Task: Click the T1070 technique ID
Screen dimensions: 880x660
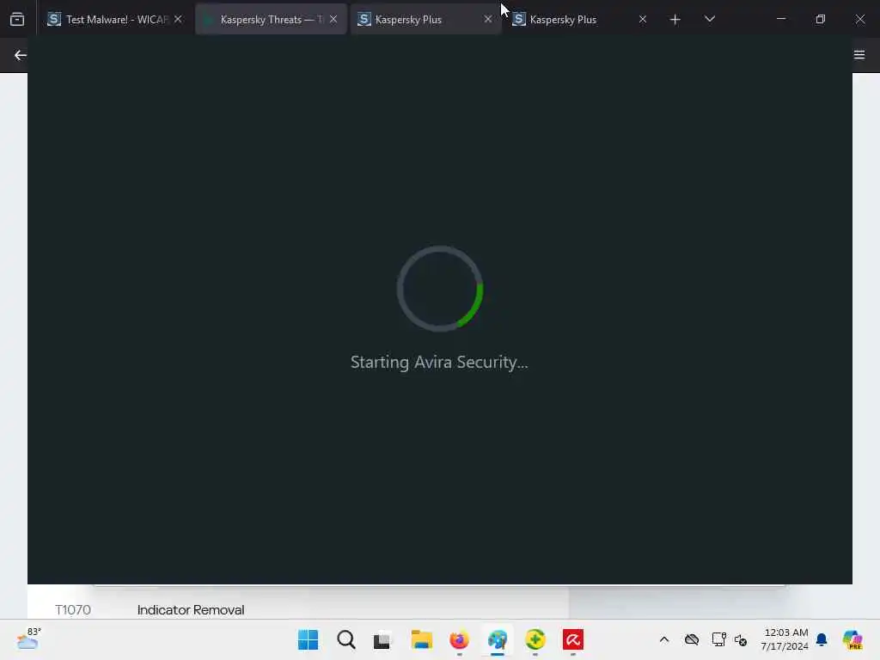Action: [73, 609]
